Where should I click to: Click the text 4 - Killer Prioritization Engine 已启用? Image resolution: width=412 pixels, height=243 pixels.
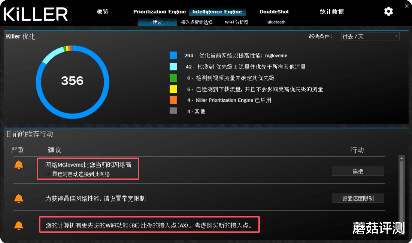coord(229,100)
